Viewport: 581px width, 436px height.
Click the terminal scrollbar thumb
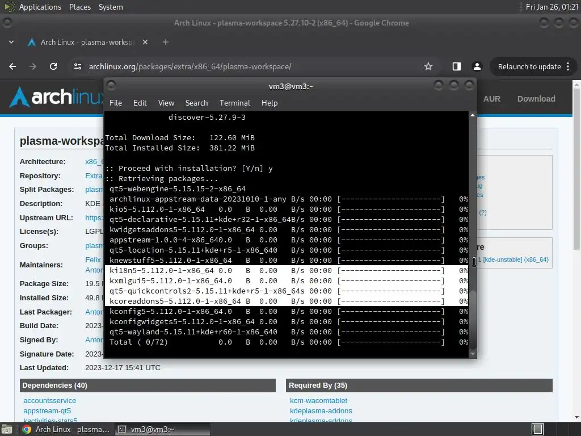[x=473, y=319]
